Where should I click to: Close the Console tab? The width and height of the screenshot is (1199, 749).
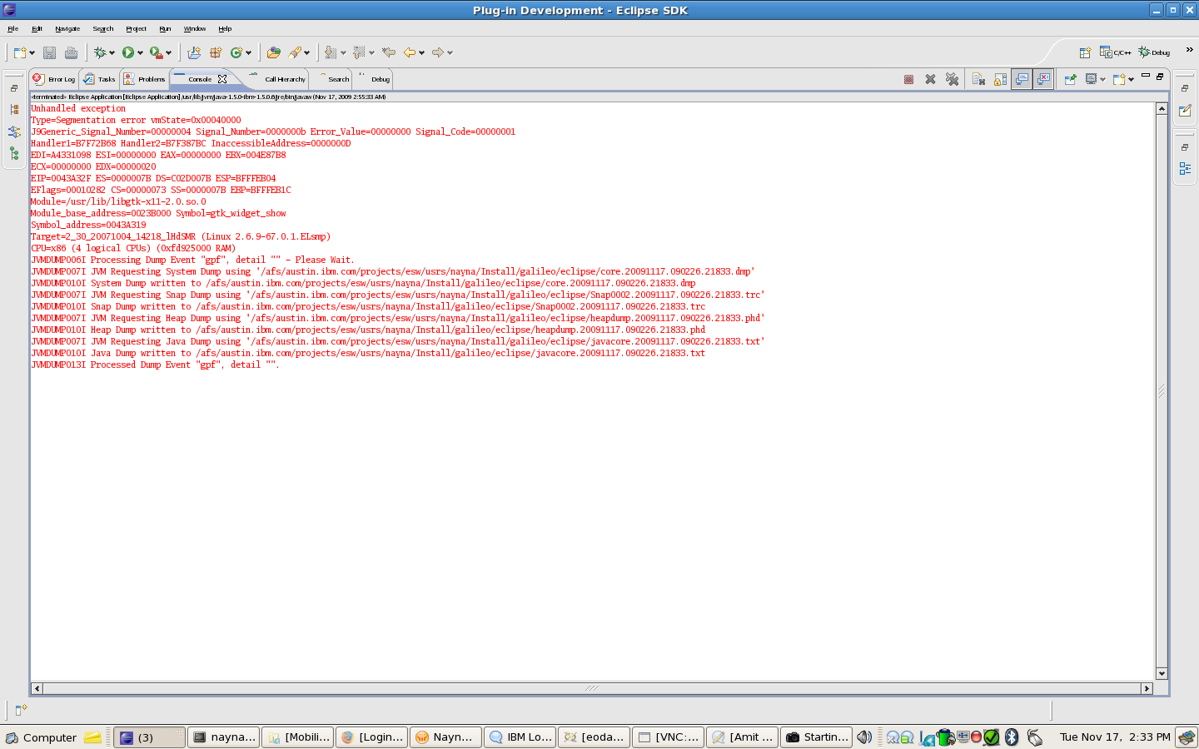pos(222,79)
